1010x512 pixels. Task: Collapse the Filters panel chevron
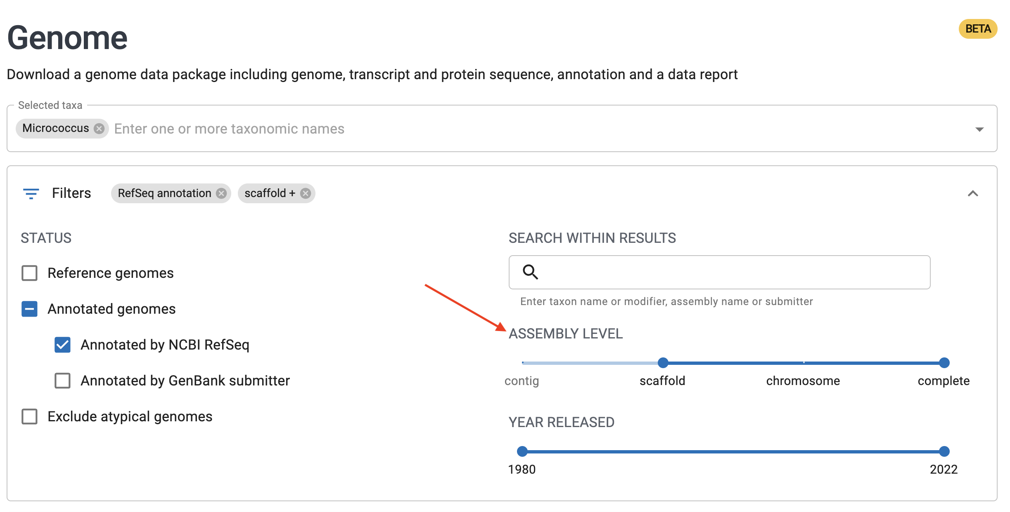coord(973,193)
